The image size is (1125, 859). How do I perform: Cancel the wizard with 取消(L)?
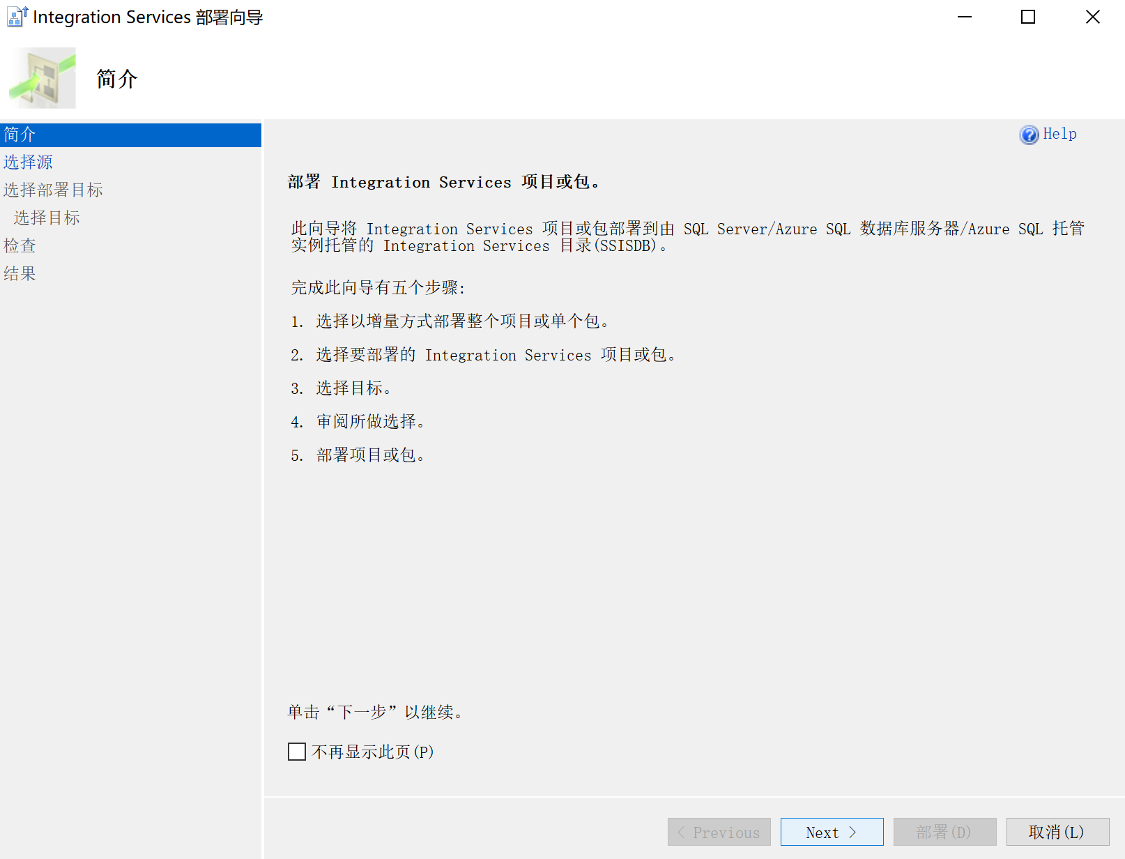tap(1057, 832)
